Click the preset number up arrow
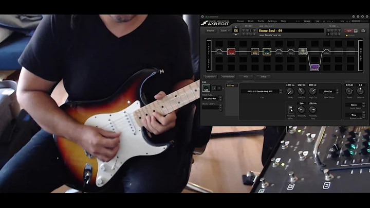Viewport: 370px width, 208px height. (236, 27)
